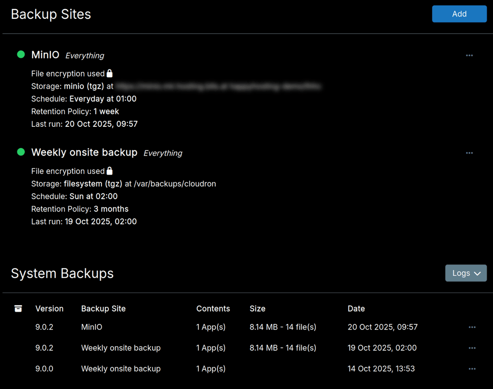Viewport: 493px width, 389px height.
Task: Click the Backup Site column header
Action: [x=103, y=309]
